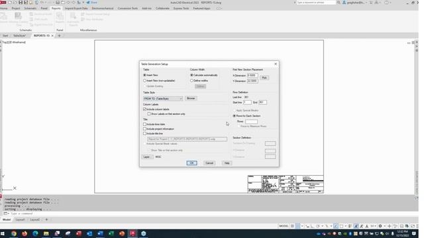Add a new drawing tab with plus
The width and height of the screenshot is (424, 238).
coord(59,36)
